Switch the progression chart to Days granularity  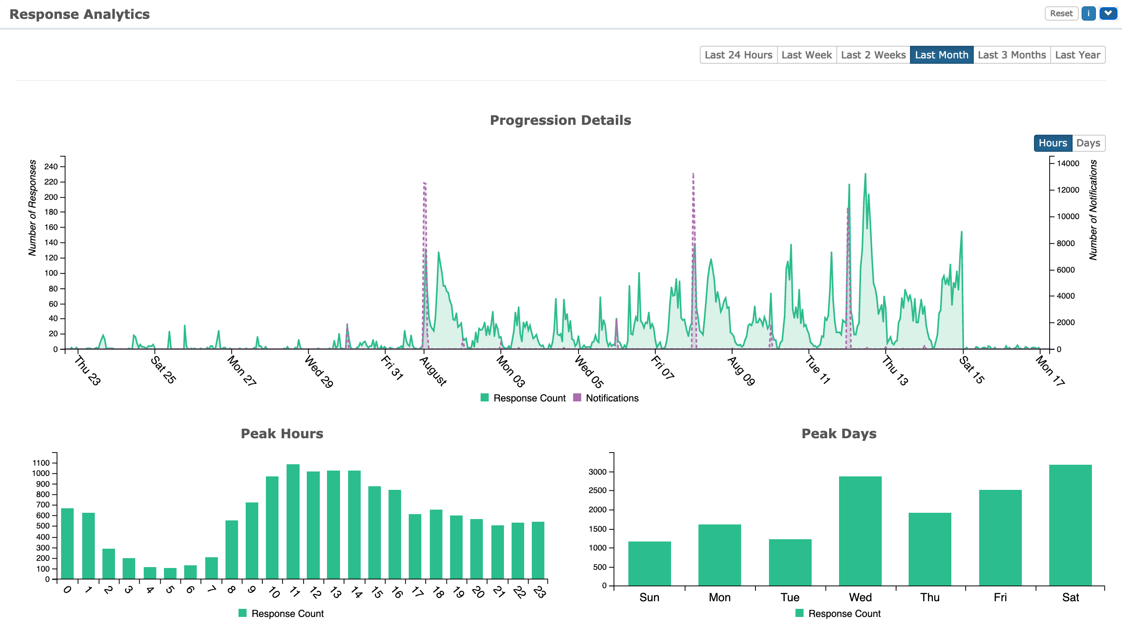tap(1089, 143)
